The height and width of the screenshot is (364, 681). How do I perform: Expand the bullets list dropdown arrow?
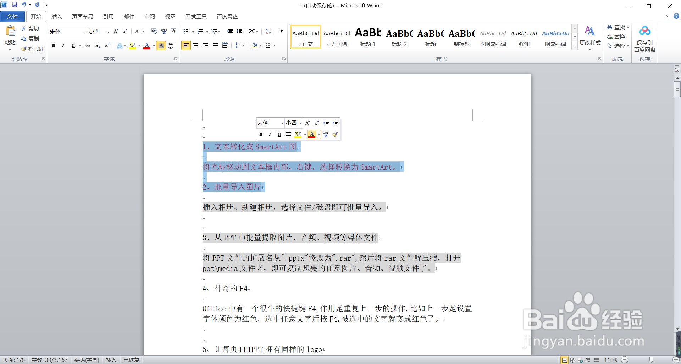coord(193,32)
